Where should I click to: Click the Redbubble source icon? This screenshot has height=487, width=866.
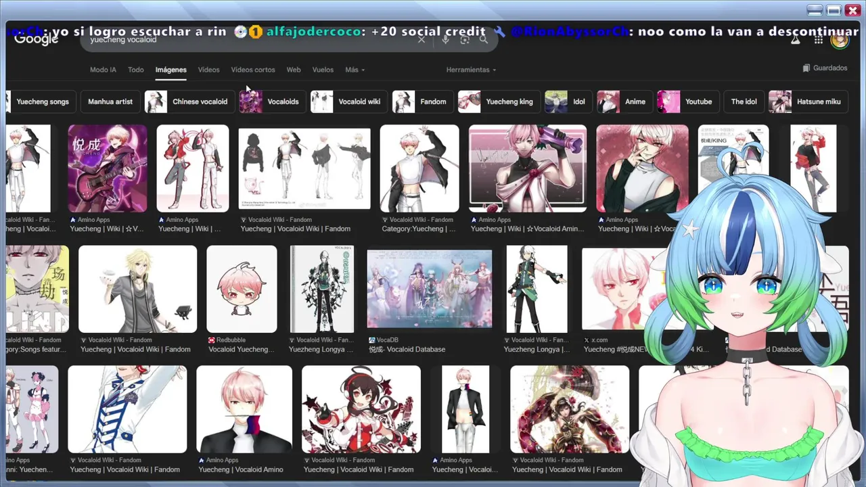click(x=212, y=340)
